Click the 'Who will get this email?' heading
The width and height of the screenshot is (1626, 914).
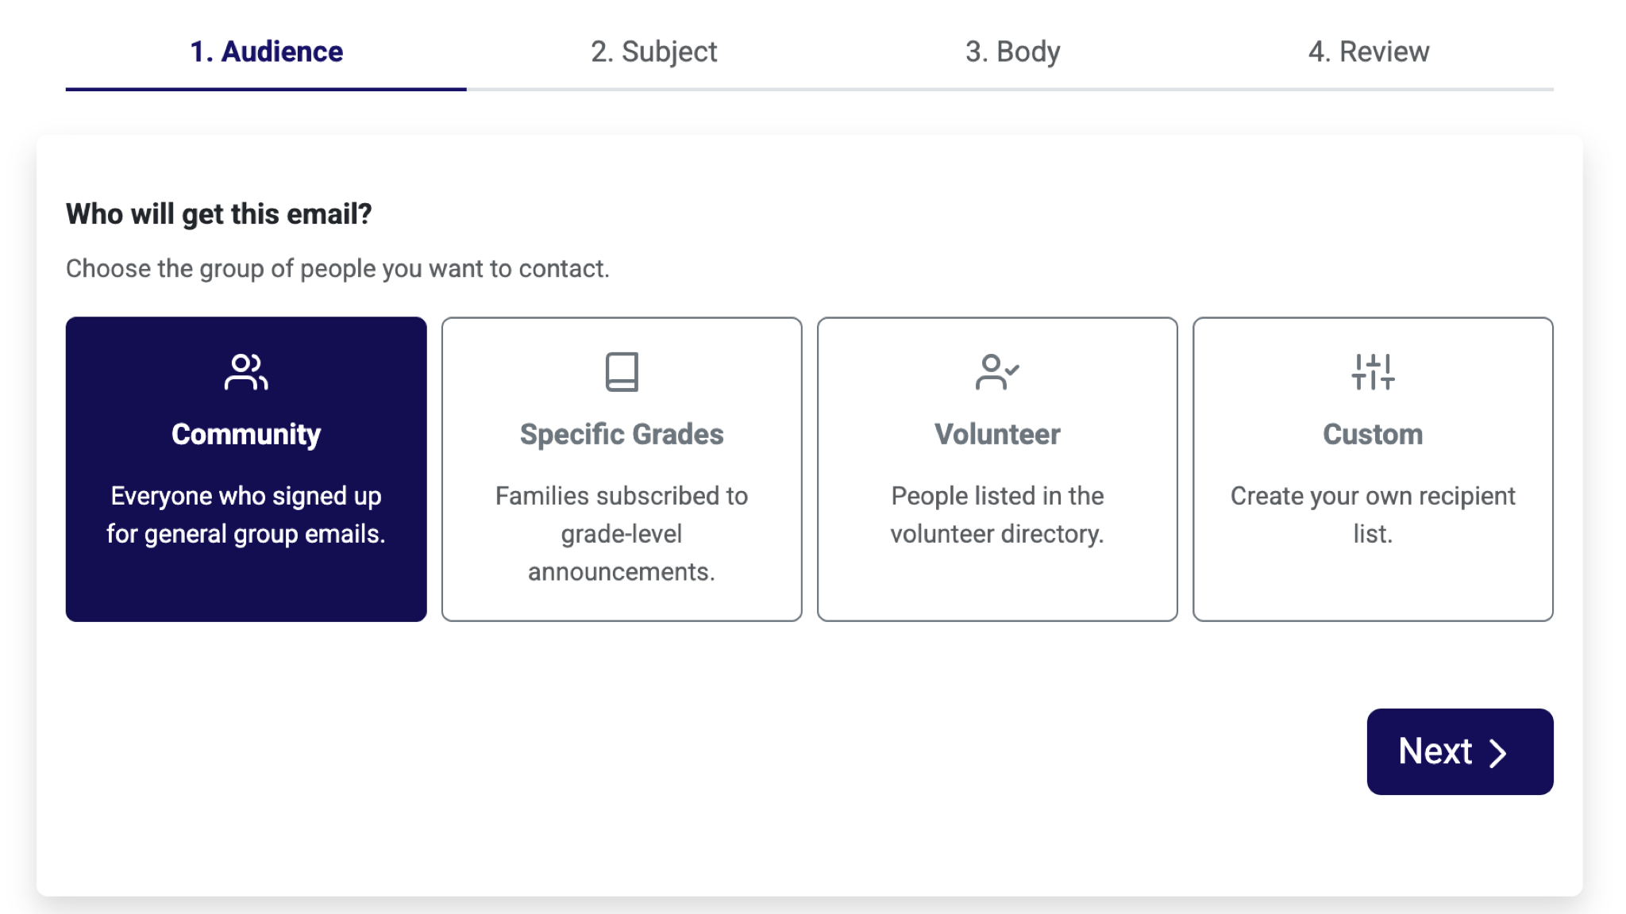coord(220,213)
